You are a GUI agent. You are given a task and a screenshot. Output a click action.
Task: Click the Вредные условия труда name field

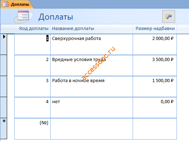92,65
